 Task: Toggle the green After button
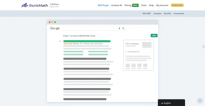(x=154, y=36)
